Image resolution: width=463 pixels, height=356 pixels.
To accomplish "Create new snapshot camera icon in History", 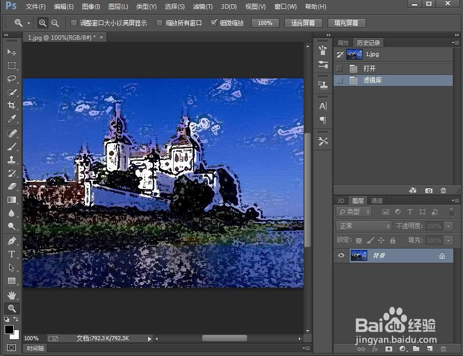I will tap(429, 190).
